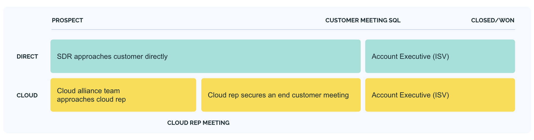Click the CLOSED/WON stage header
This screenshot has height=140, width=534.
click(492, 20)
